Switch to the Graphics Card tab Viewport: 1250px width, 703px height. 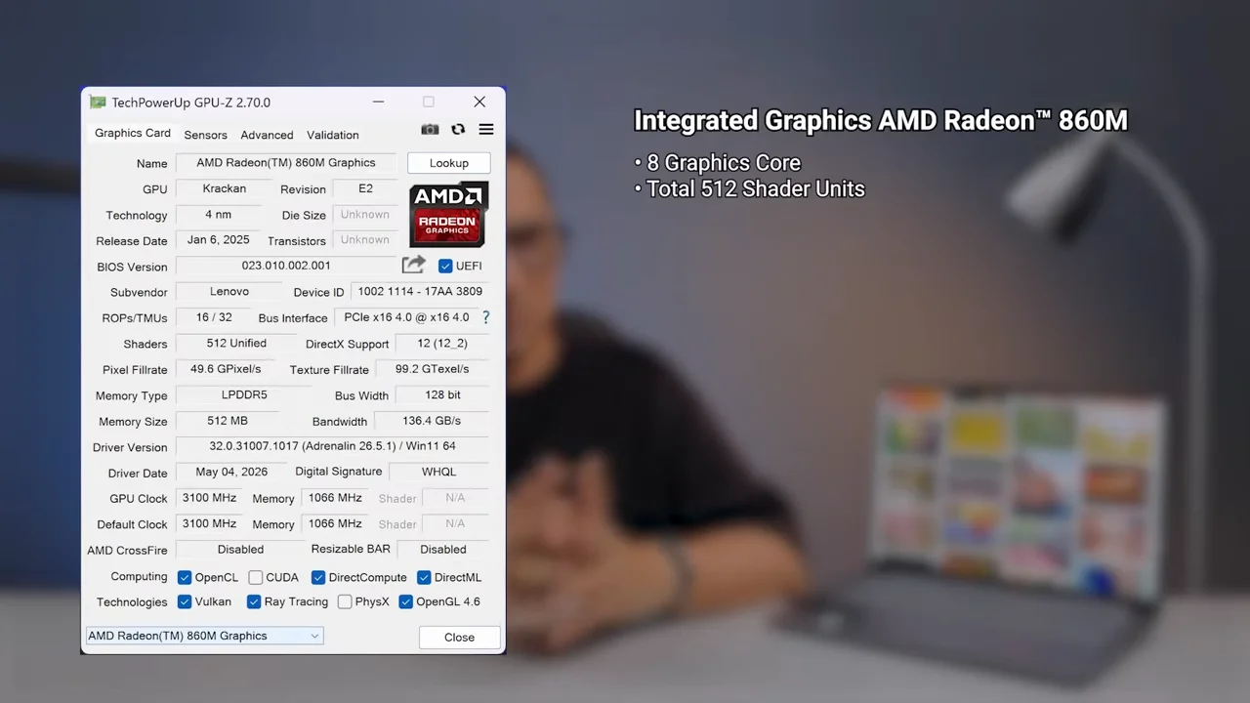pos(133,133)
